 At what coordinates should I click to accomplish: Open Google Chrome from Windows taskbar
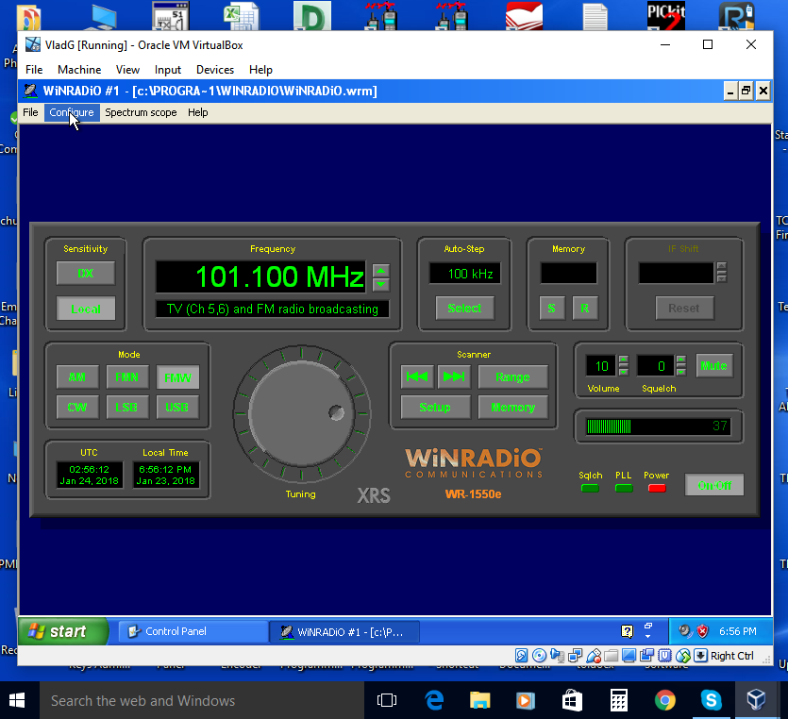664,700
